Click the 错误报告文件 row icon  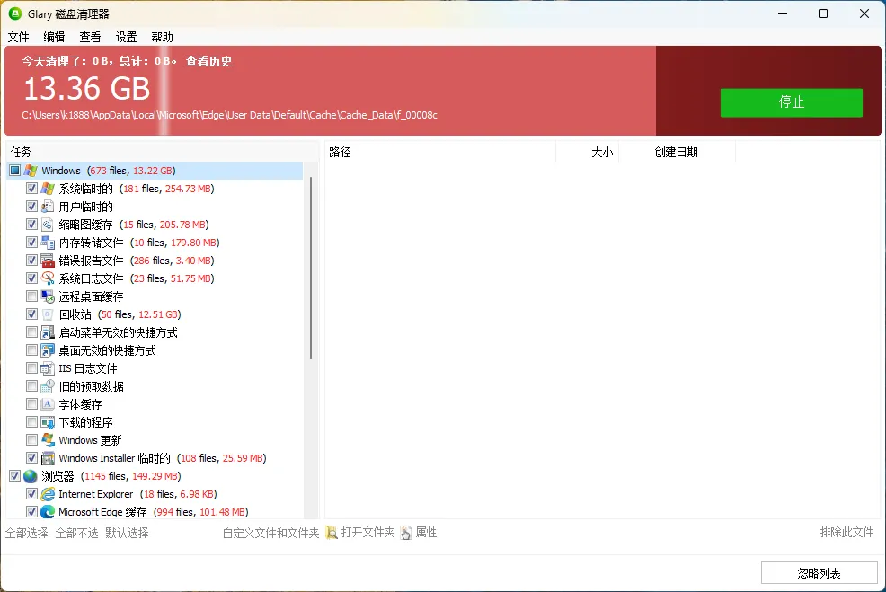[48, 261]
